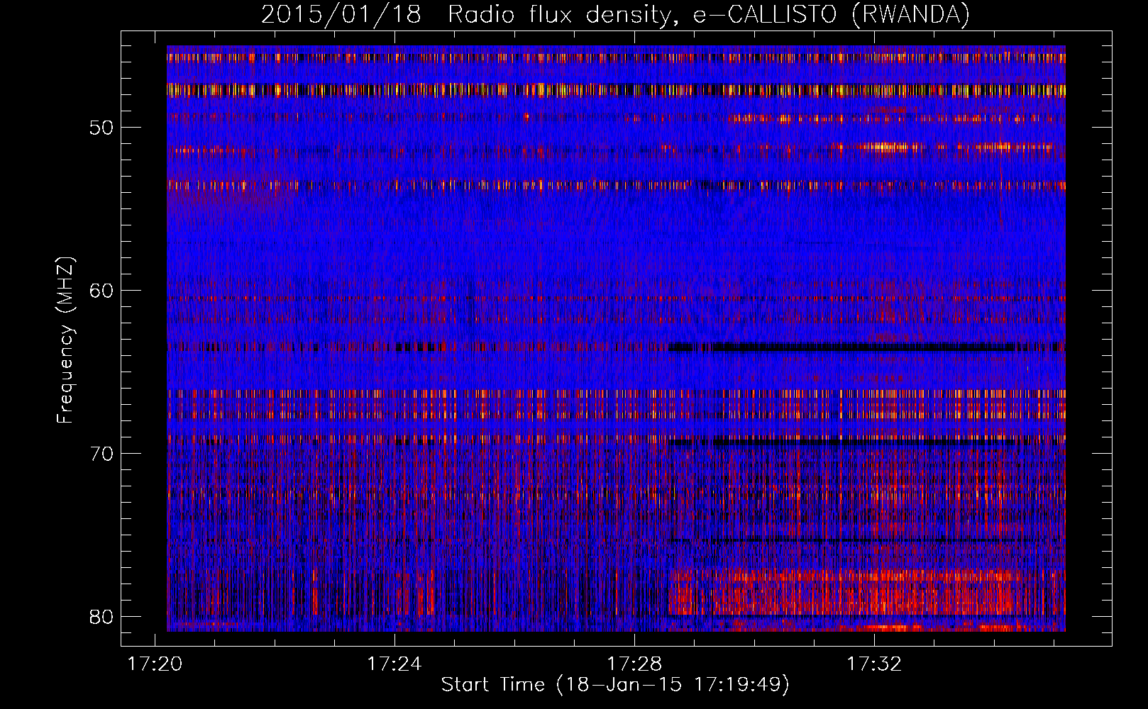The height and width of the screenshot is (709, 1148).
Task: Select the "17:20" time tick label
Action: (155, 664)
